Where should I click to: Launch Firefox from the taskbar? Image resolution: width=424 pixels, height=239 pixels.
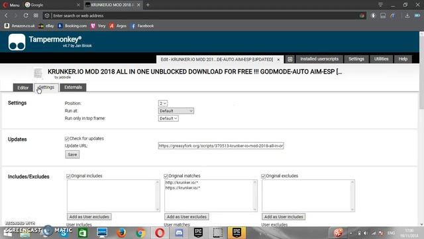(x=121, y=233)
